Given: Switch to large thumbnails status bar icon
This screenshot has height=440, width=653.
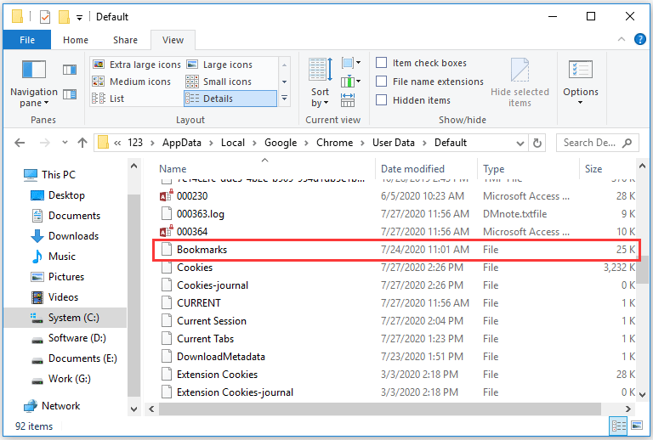Looking at the screenshot, I should (637, 426).
